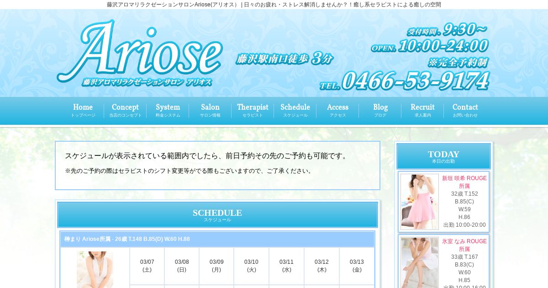548x288 pixels.
Task: Select the 03/09 (月) schedule column
Action: 216,266
